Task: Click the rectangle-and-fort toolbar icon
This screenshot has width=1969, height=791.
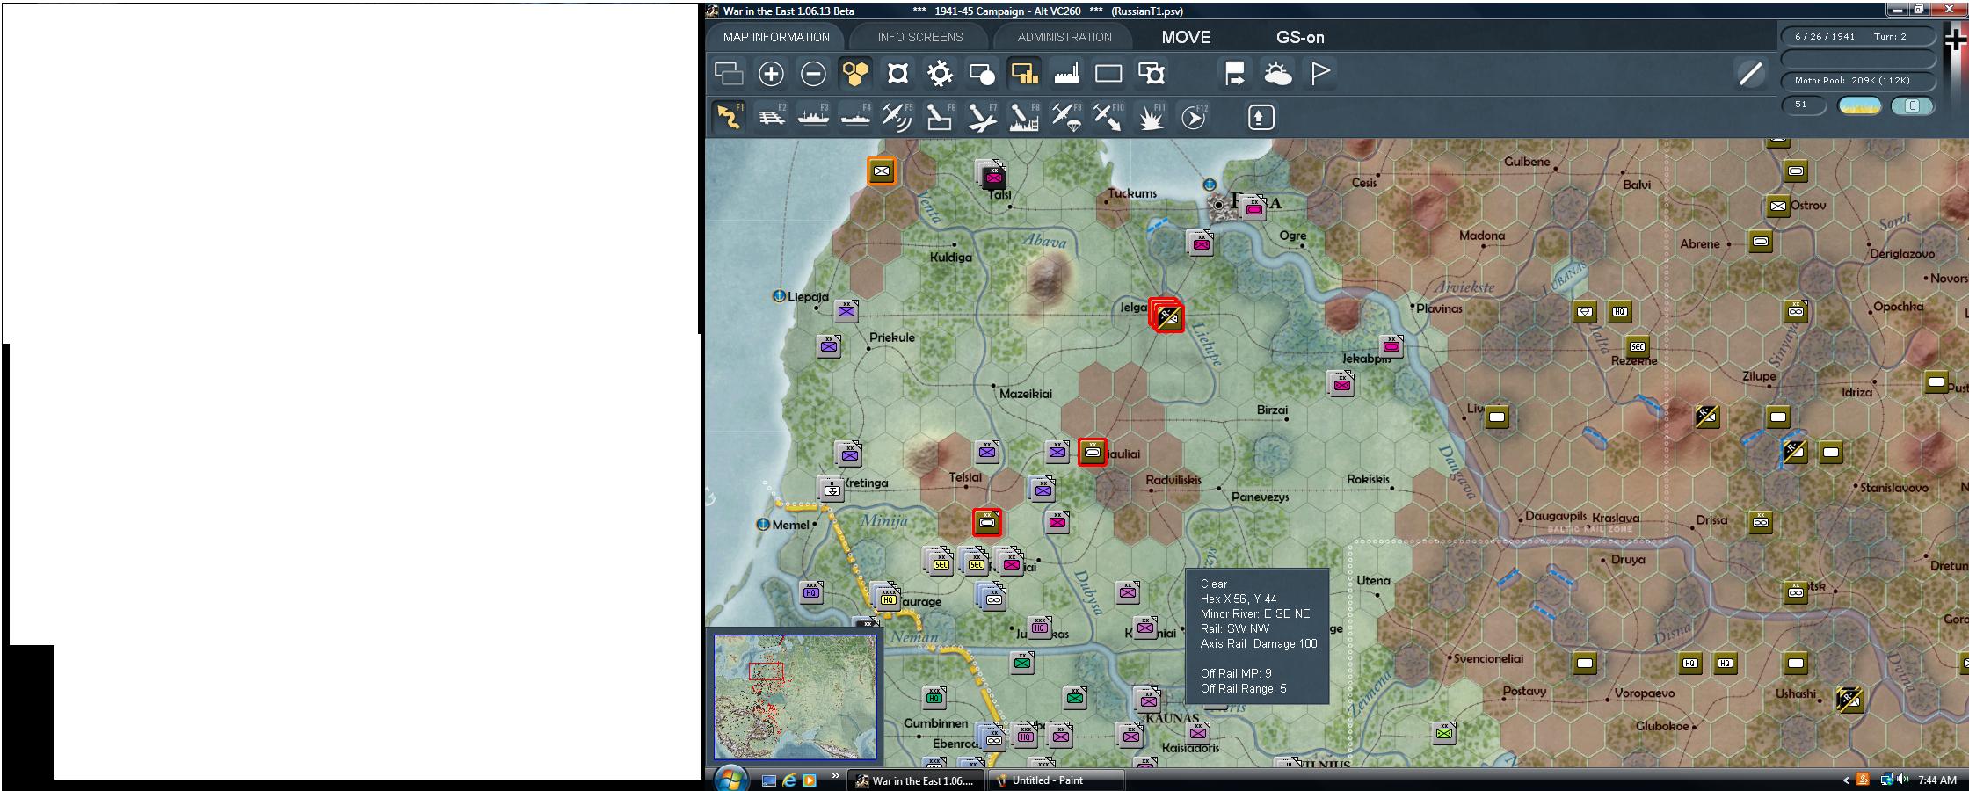Action: pyautogui.click(x=1151, y=73)
